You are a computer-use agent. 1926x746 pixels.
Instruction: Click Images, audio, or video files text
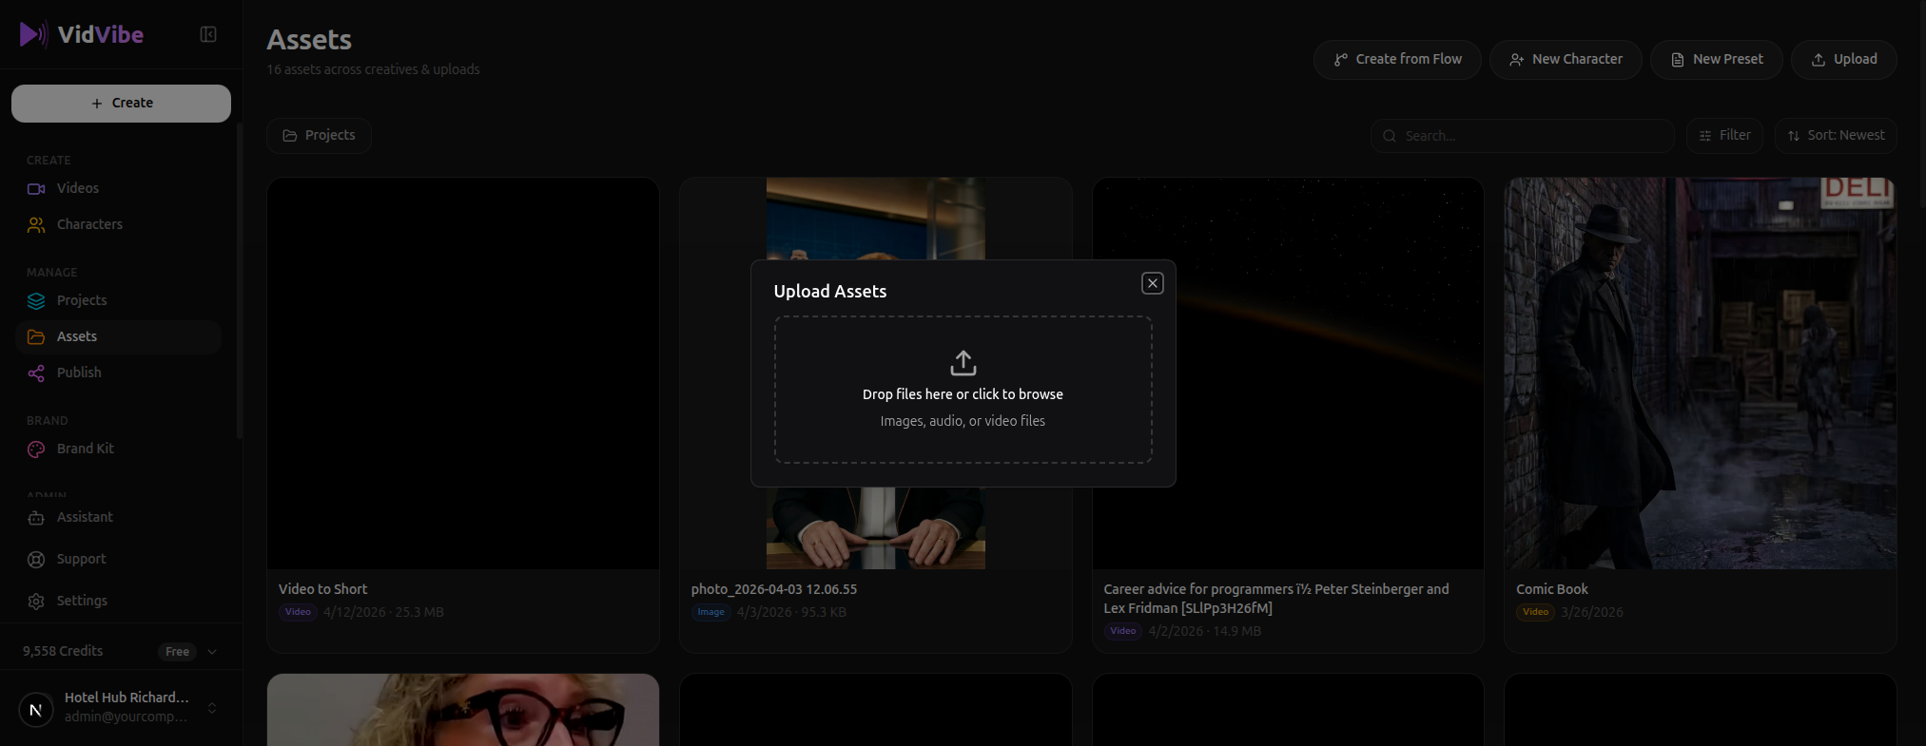(963, 421)
